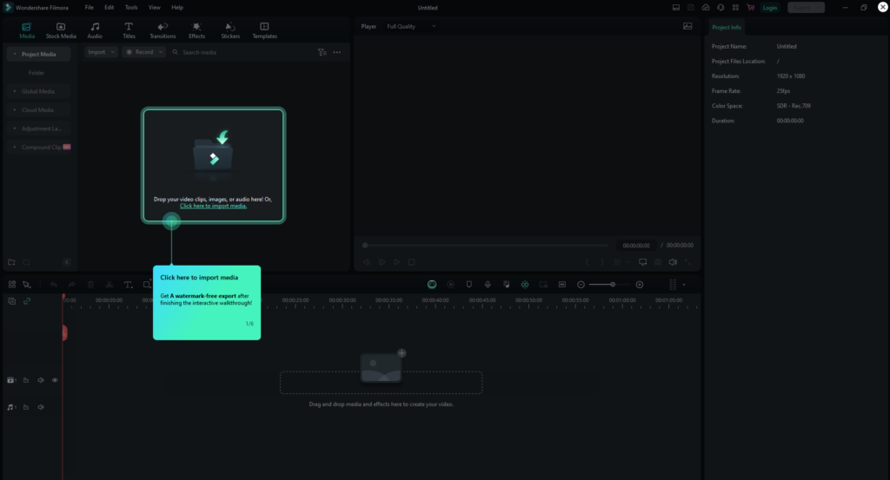Screen dimensions: 890x480
Task: Zoom out timeline with the minus button
Action: [x=581, y=285]
